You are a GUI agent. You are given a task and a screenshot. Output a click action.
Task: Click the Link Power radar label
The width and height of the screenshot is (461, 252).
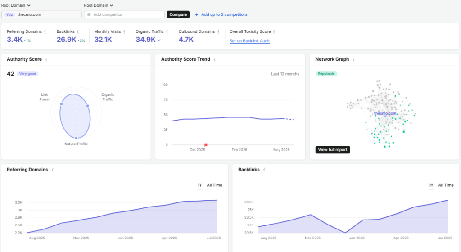pyautogui.click(x=45, y=97)
